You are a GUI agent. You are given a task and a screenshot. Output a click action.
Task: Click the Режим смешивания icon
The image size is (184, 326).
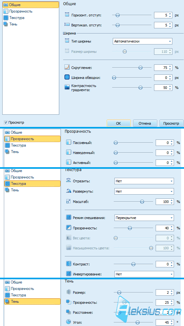click(x=68, y=218)
